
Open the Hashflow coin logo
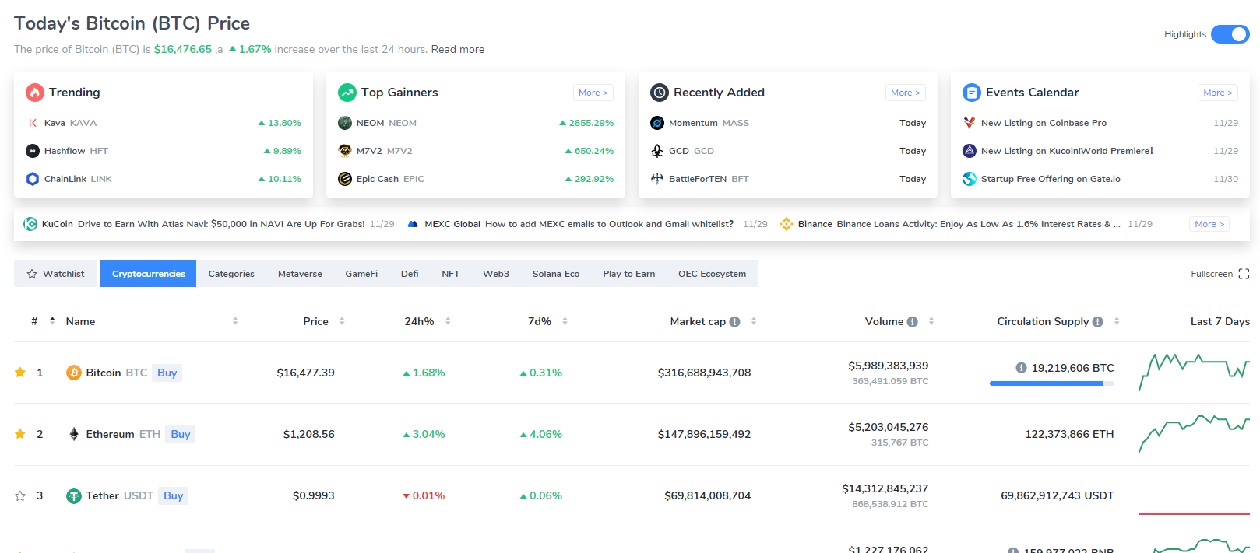pyautogui.click(x=33, y=151)
